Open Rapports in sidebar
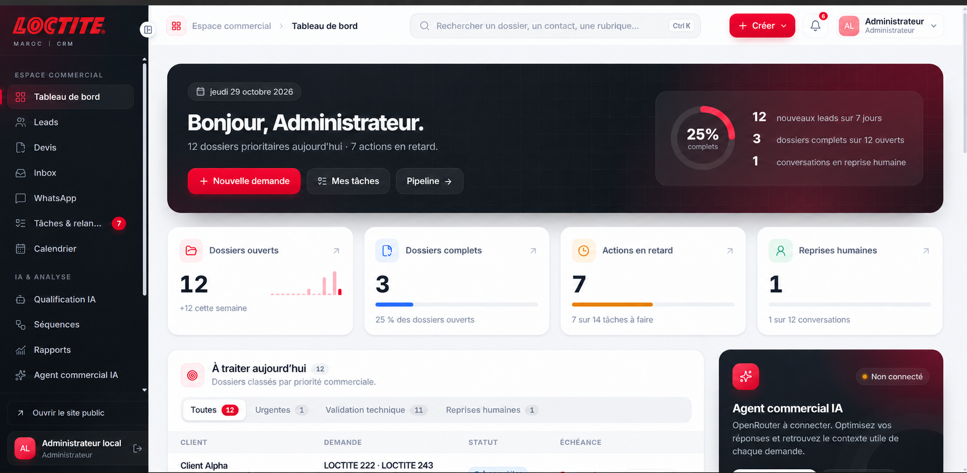The width and height of the screenshot is (967, 473). click(x=70, y=349)
